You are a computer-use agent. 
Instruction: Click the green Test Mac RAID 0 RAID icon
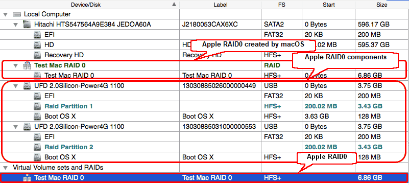[27, 65]
